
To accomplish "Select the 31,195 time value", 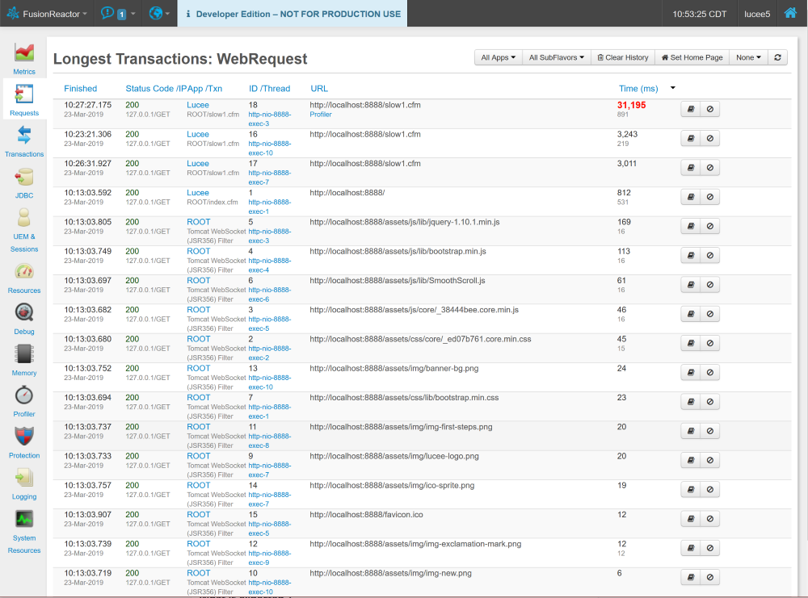I will [631, 105].
